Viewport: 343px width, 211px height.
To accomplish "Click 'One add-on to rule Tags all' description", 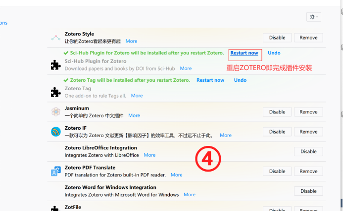I will click(95, 96).
